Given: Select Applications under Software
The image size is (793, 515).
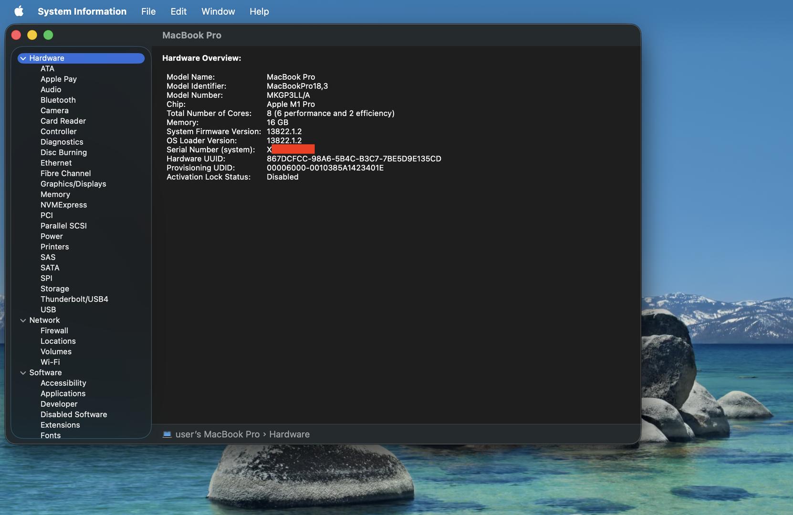Looking at the screenshot, I should [x=63, y=394].
